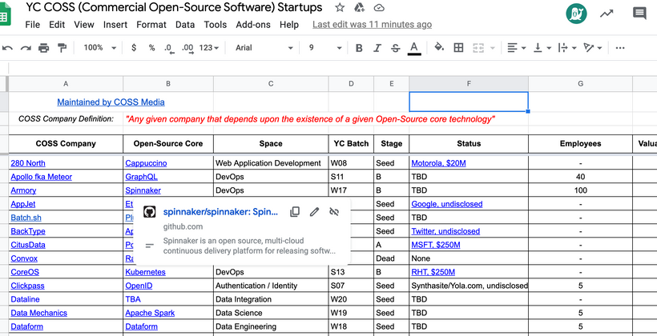Open the zoom 100% dropdown
The height and width of the screenshot is (336, 657).
pyautogui.click(x=99, y=48)
